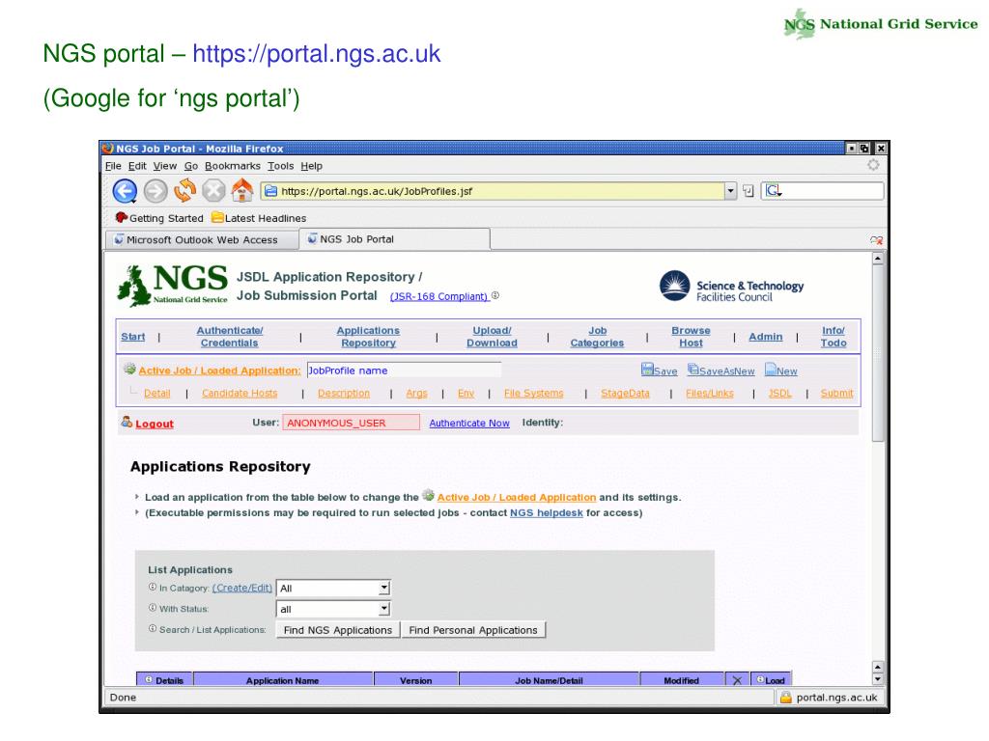Open the View menu

point(164,166)
